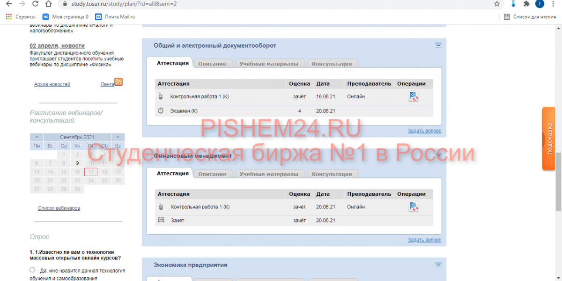Viewport: 562px width, 281px height.
Task: Open the Архив новостей link
Action: pyautogui.click(x=52, y=84)
